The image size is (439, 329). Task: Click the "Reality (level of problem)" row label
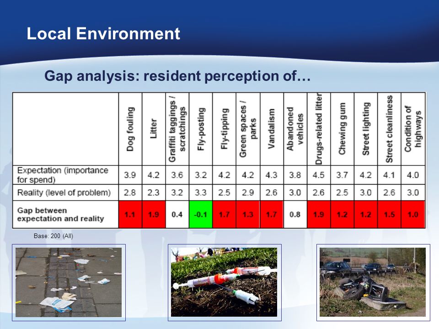pyautogui.click(x=64, y=192)
